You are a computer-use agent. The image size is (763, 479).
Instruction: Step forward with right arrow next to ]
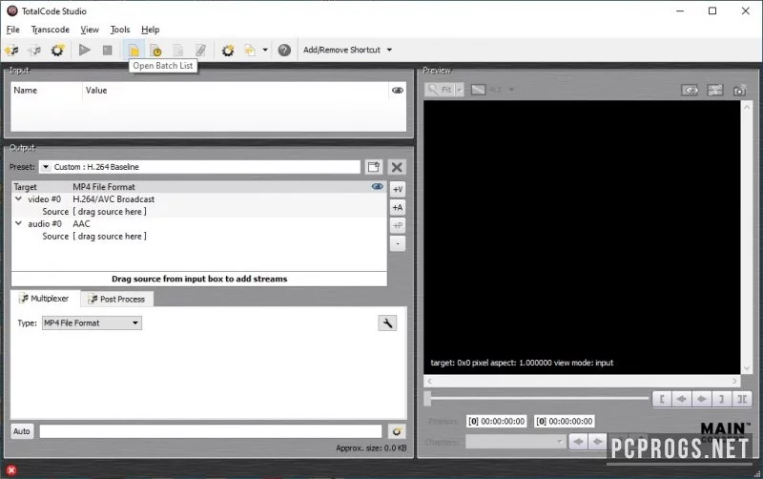[702, 399]
